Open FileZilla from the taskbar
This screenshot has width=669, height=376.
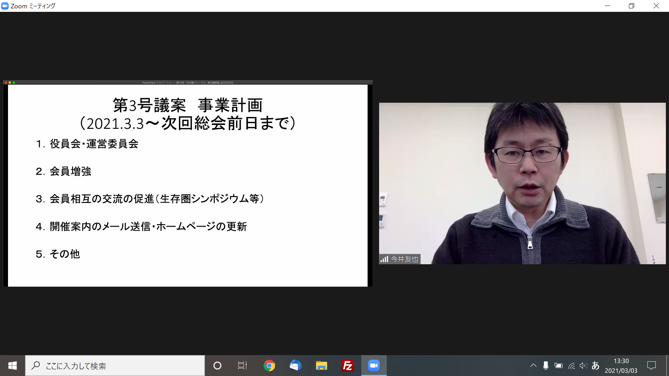(x=347, y=366)
